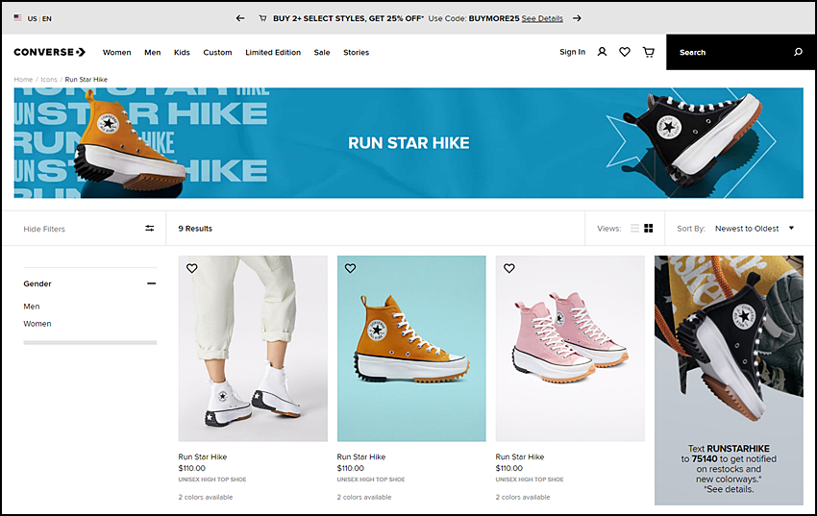817x516 pixels.
Task: Open the Kids menu
Action: click(x=182, y=53)
